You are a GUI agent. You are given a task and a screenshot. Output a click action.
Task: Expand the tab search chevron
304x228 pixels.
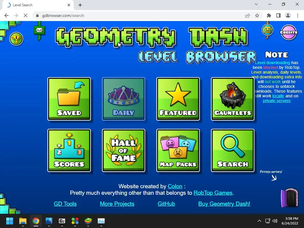(256, 4)
